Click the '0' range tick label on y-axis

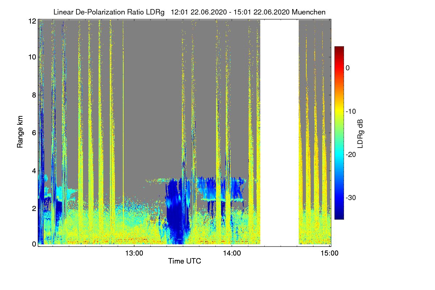pyautogui.click(x=34, y=244)
